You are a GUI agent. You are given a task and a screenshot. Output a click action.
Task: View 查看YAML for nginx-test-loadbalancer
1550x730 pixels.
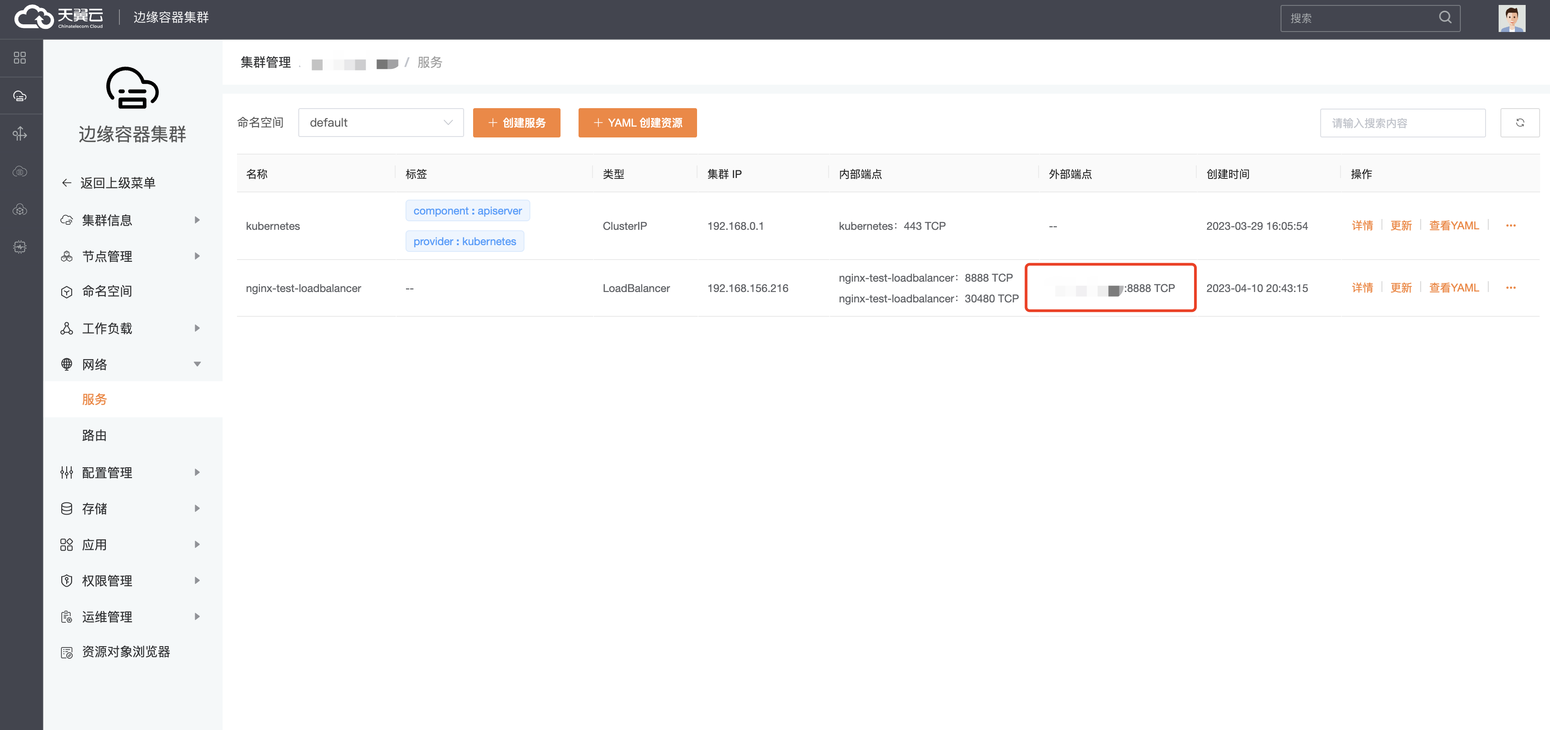1454,287
